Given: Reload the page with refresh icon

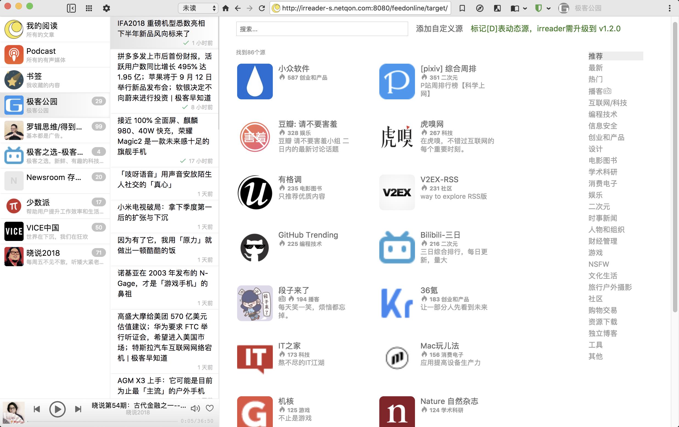Looking at the screenshot, I should [262, 8].
